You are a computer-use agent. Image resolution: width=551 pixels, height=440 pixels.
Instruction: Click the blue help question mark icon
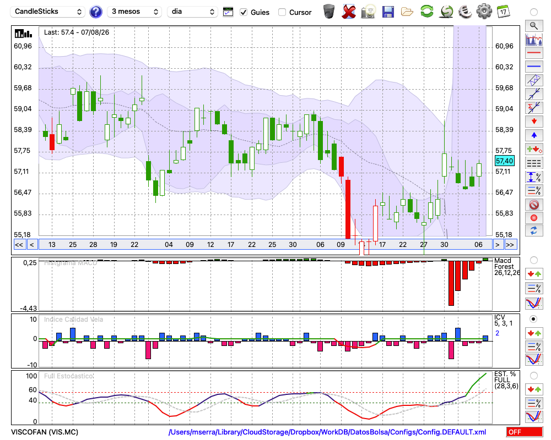[95, 12]
